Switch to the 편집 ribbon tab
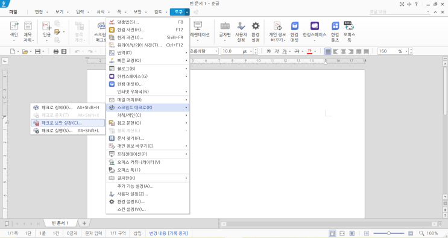448x238 pixels. coord(39,12)
